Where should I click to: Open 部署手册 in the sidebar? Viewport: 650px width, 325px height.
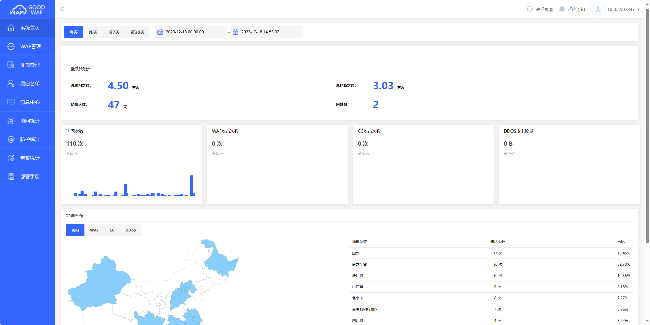(30, 177)
